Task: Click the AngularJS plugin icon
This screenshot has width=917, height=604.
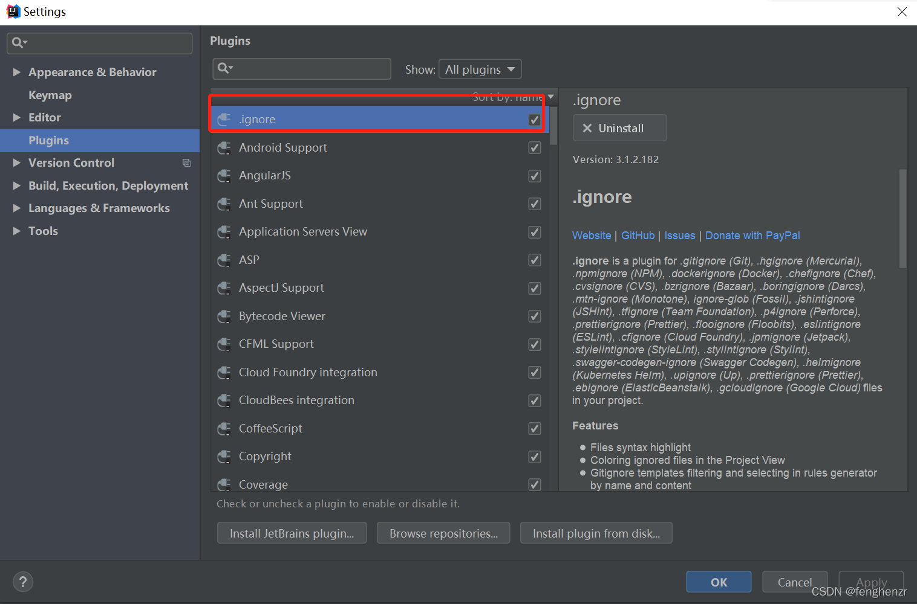Action: coord(224,176)
